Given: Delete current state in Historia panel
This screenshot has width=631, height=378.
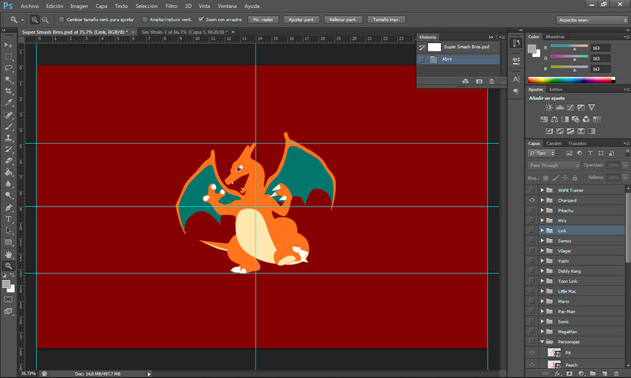Looking at the screenshot, I should pyautogui.click(x=491, y=81).
